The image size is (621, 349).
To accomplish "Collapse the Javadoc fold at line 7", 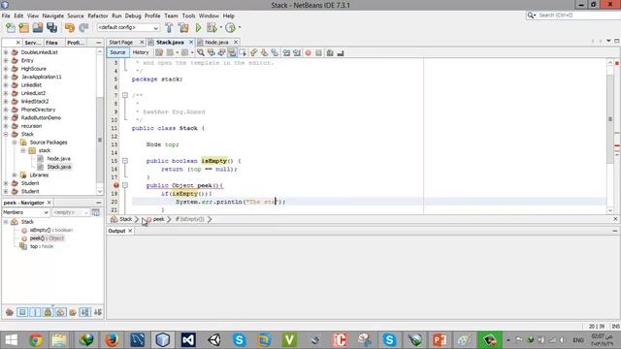I will point(125,95).
